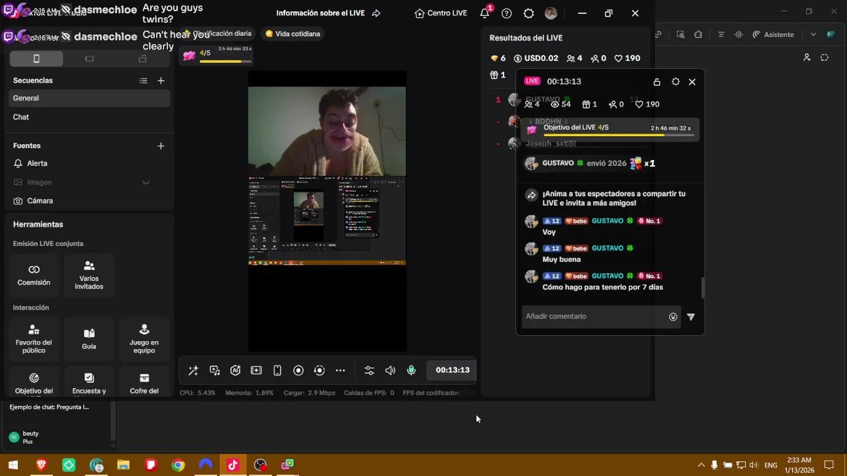This screenshot has width=847, height=476.
Task: Add a new source in Fuentes
Action: pyautogui.click(x=161, y=145)
